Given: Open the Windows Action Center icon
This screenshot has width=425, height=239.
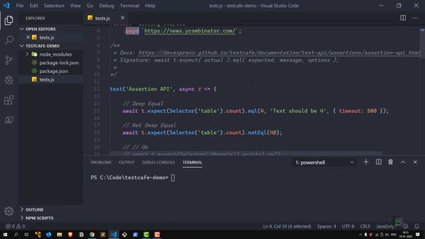Looking at the screenshot, I should click(x=418, y=234).
